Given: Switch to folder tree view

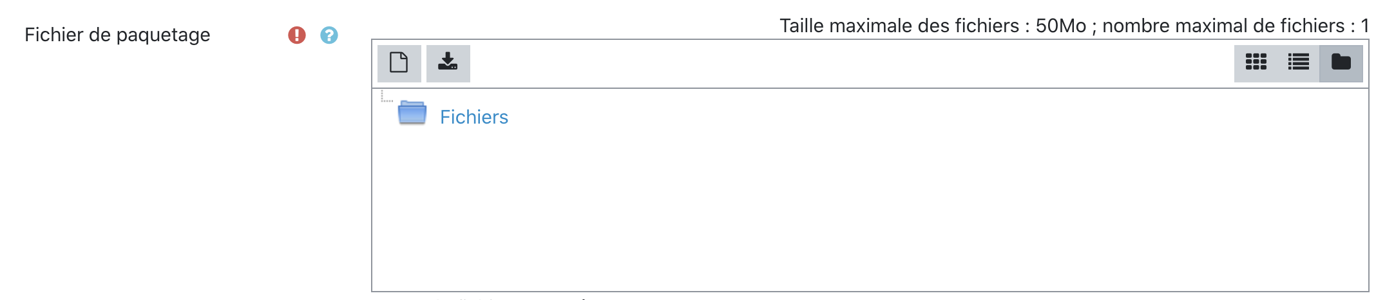Looking at the screenshot, I should pos(1341,63).
